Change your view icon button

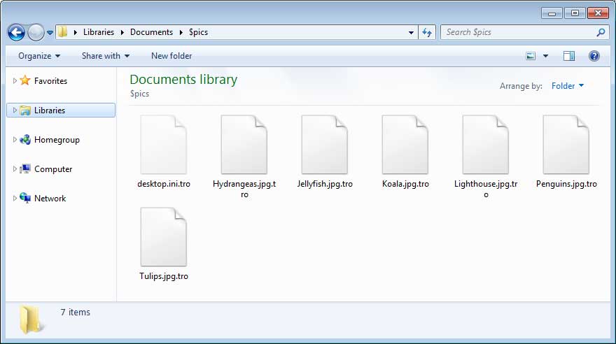pyautogui.click(x=531, y=56)
